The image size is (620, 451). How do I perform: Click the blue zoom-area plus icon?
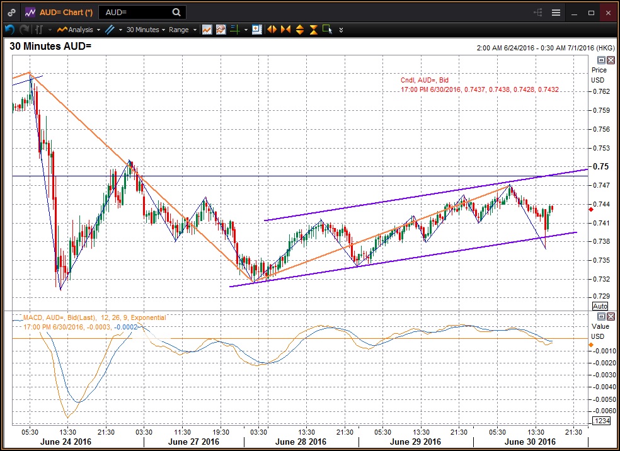[257, 30]
